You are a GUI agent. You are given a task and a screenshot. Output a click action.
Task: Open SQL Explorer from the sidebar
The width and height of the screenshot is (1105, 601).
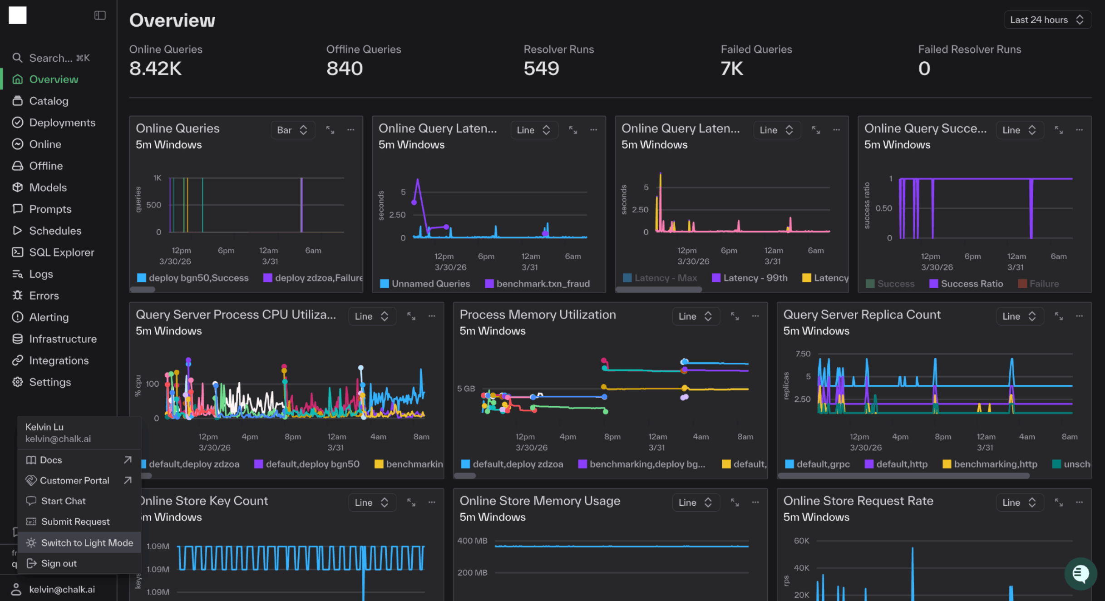pyautogui.click(x=61, y=252)
